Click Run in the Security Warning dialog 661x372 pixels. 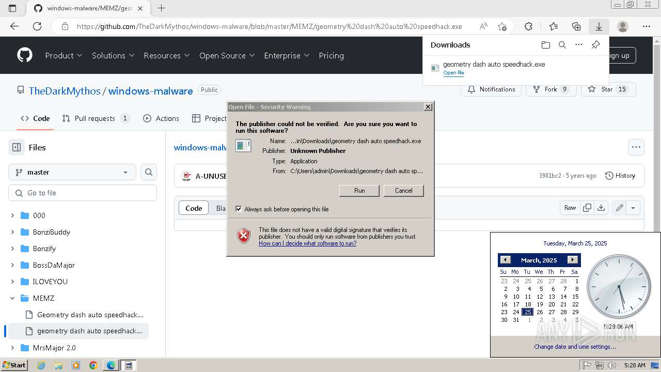(359, 191)
